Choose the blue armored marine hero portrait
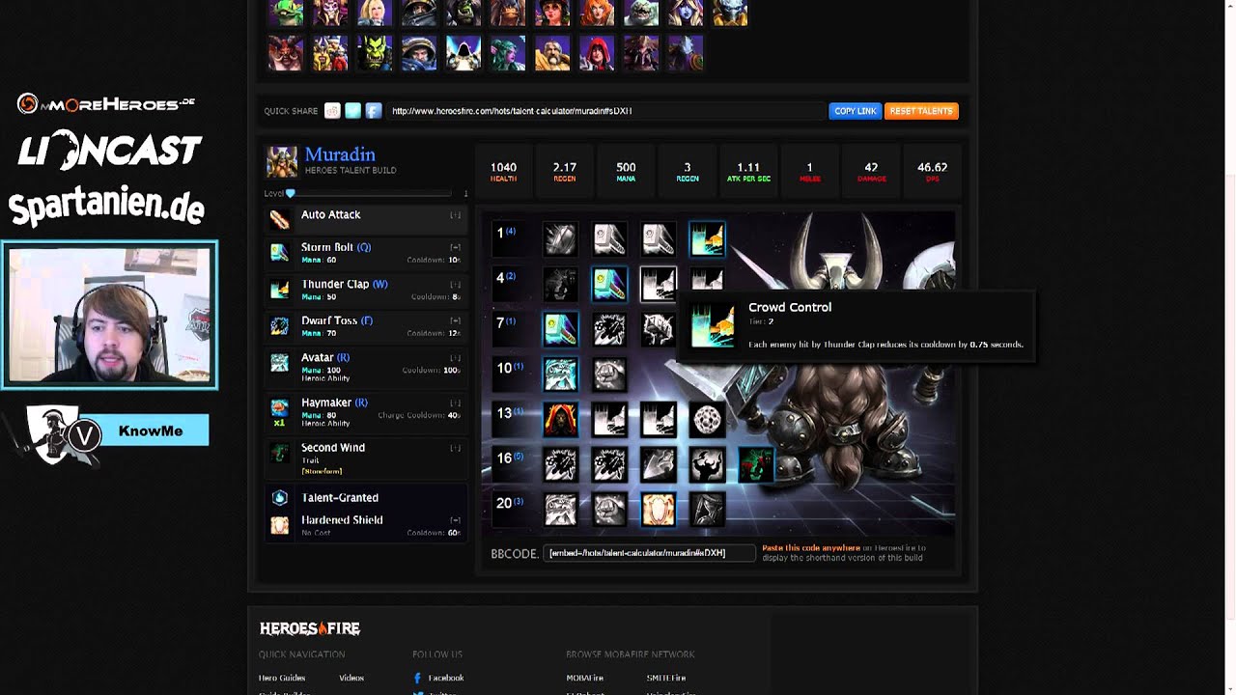 [x=419, y=53]
